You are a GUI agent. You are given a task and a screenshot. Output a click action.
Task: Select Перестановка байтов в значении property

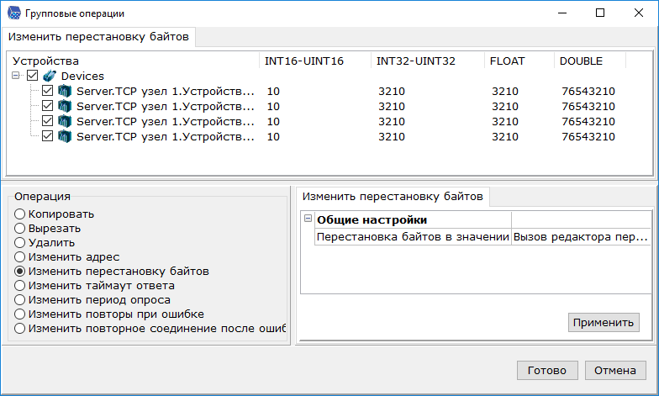point(413,237)
